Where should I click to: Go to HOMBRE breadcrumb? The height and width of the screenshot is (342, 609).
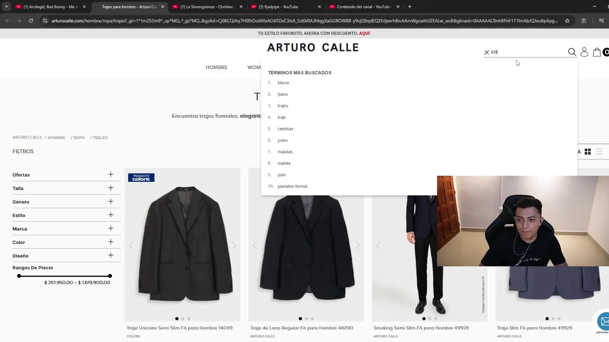[x=56, y=138]
